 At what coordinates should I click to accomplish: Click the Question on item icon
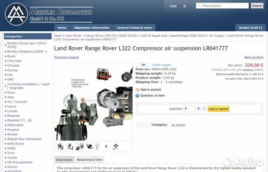(137, 96)
